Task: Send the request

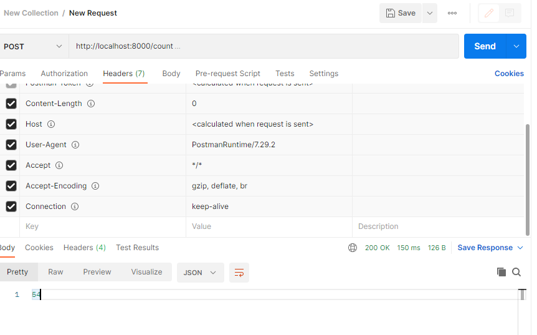Action: click(485, 46)
